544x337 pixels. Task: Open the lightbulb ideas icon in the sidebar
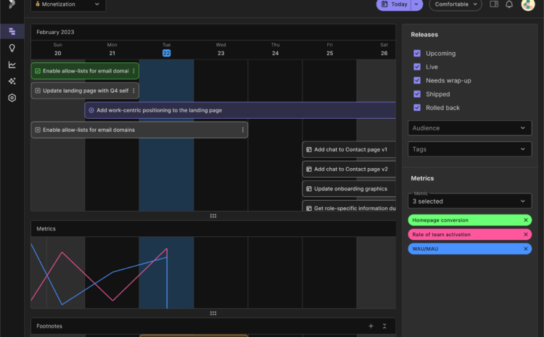click(x=12, y=48)
